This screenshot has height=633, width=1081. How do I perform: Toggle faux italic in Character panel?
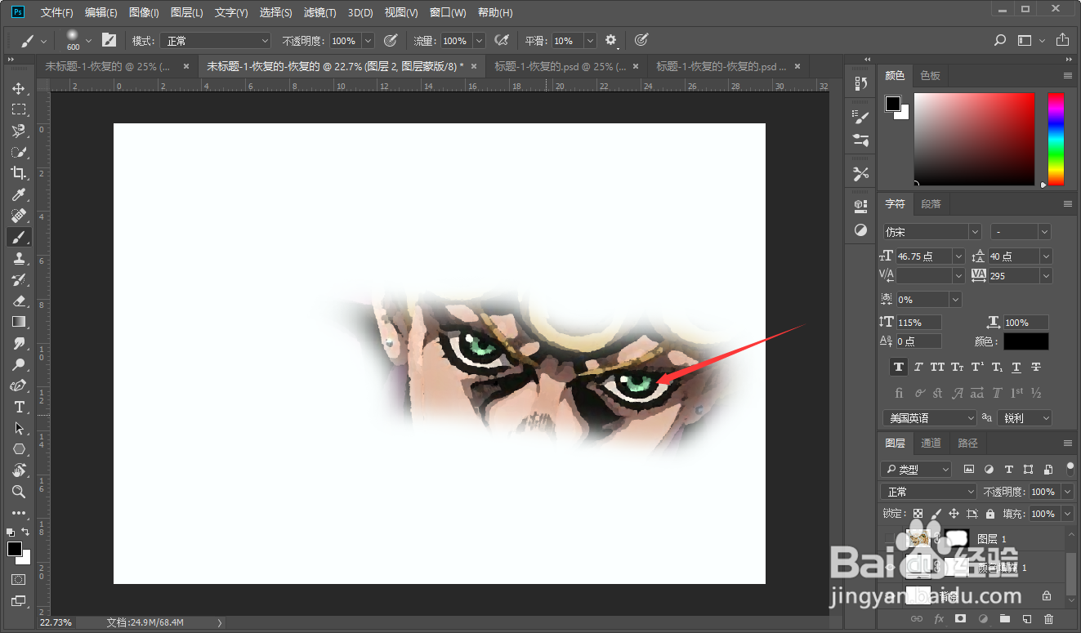918,368
